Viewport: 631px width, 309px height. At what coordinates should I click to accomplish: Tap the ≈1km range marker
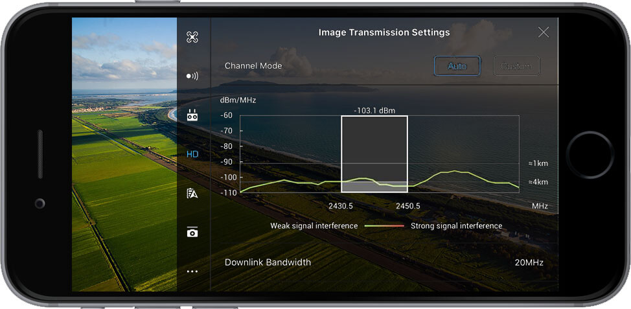tap(538, 164)
